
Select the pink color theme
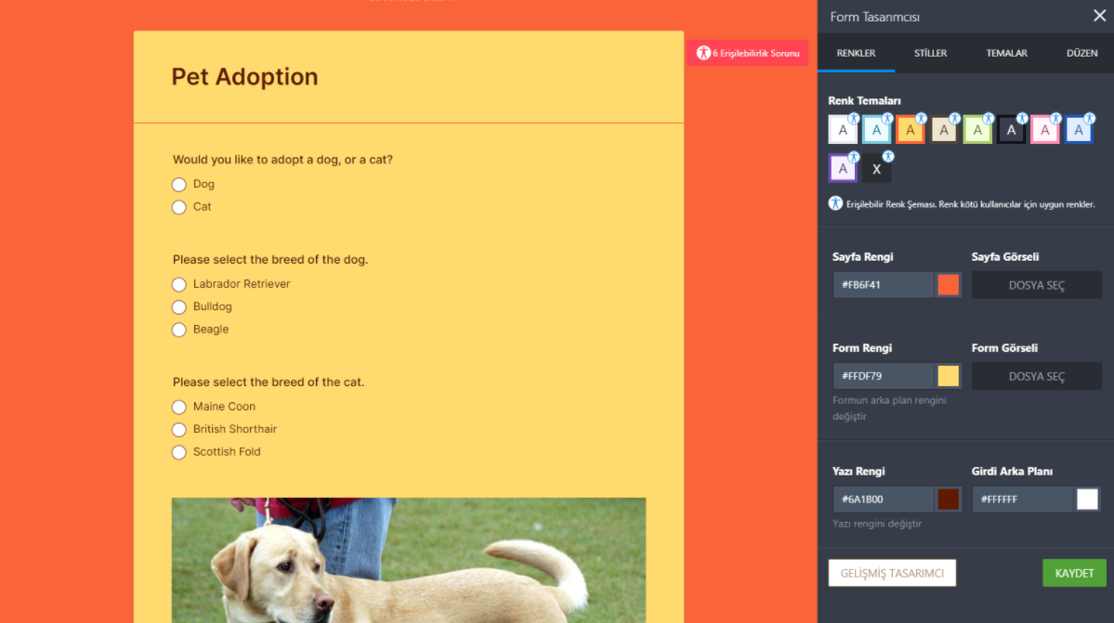(x=1045, y=130)
